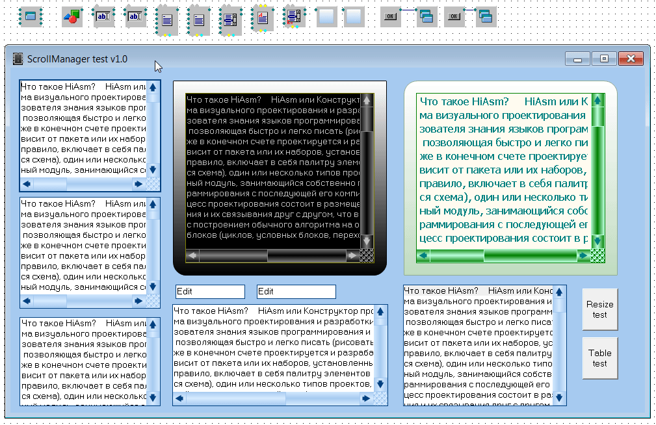Click the down arrow of the bottom-right text panel
Image resolution: width=656 pixels, height=425 pixels.
coord(559,398)
